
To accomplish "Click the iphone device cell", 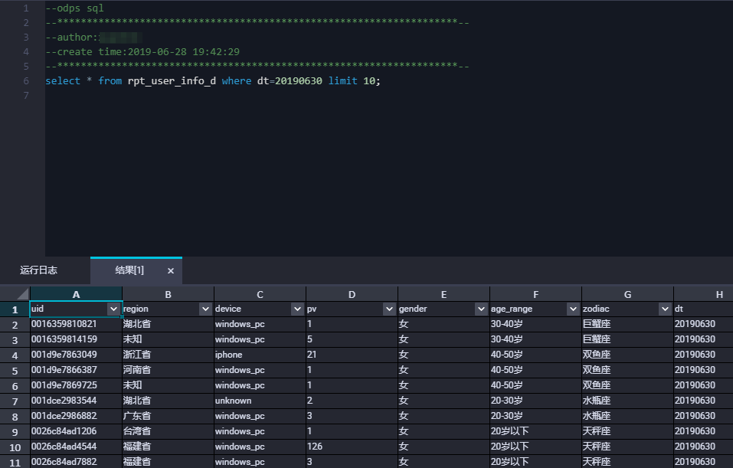I will coord(260,355).
